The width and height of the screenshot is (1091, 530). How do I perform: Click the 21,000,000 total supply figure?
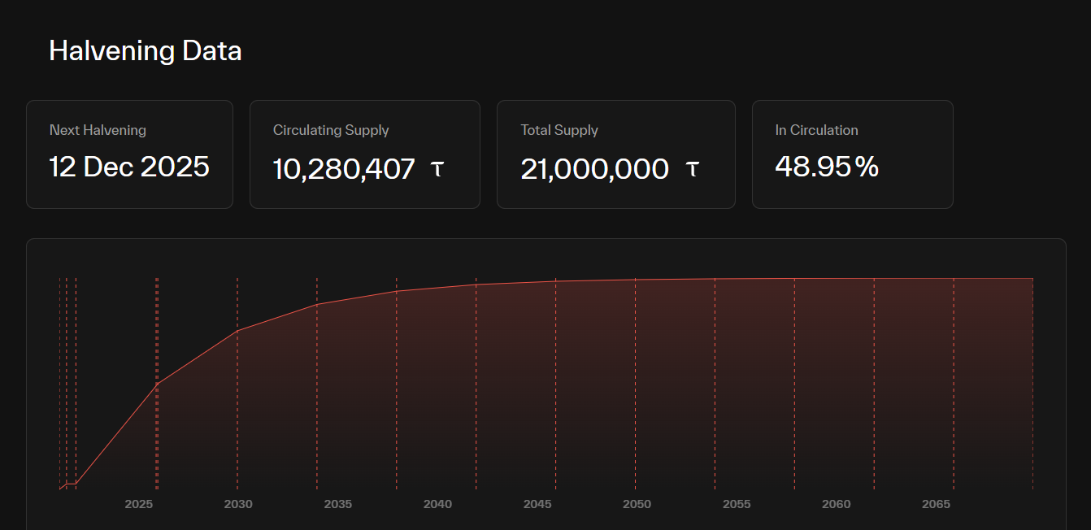(594, 169)
